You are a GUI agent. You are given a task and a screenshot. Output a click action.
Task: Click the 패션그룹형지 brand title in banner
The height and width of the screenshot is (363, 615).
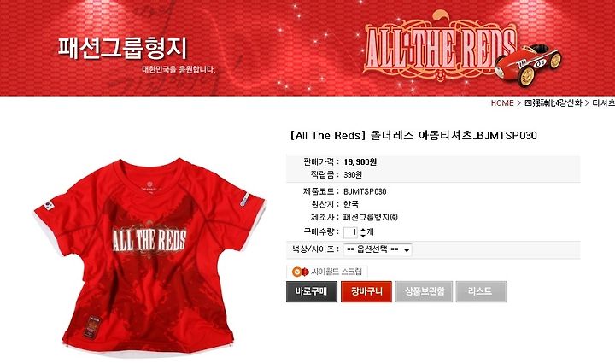point(123,48)
